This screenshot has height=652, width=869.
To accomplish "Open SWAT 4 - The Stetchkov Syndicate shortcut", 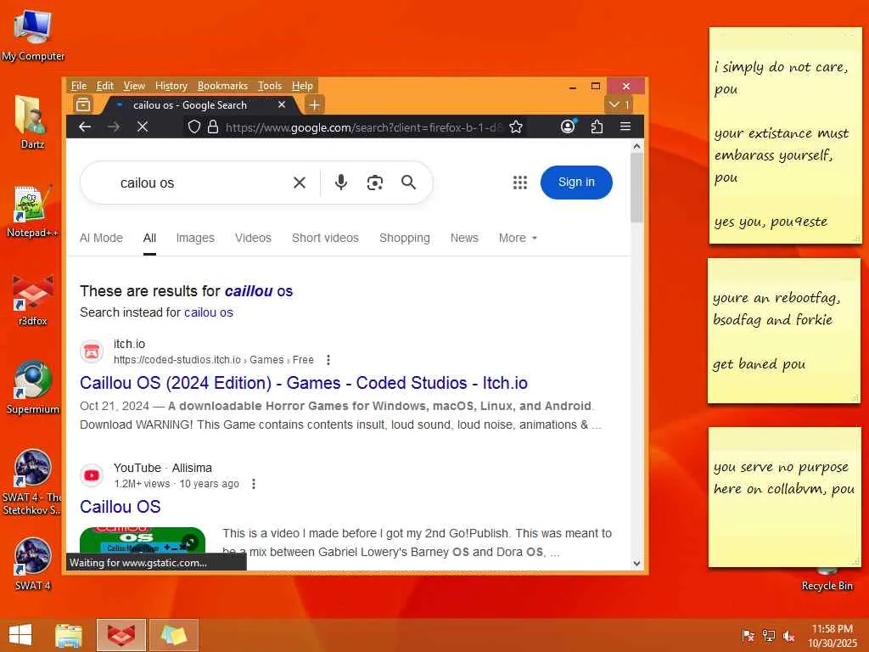I will pos(32,482).
